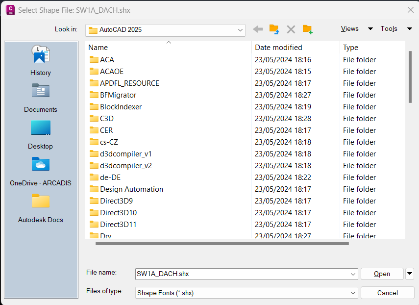Go up one level using folder icon
This screenshot has height=305, width=419.
point(274,29)
